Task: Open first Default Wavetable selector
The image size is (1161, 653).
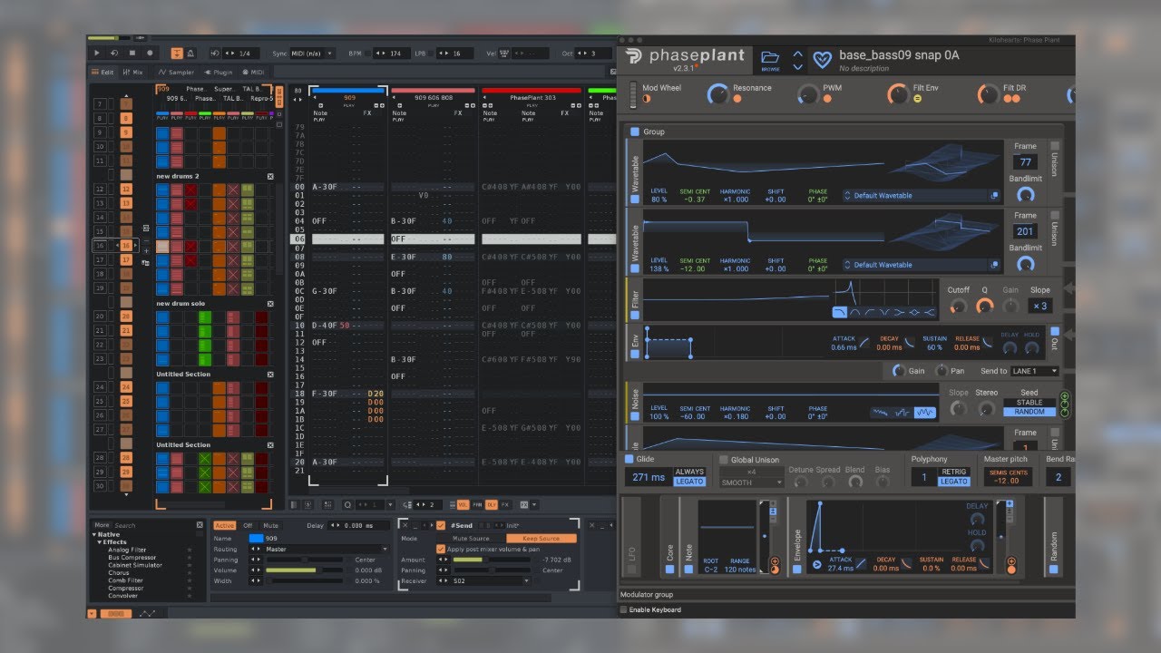Action: point(921,195)
